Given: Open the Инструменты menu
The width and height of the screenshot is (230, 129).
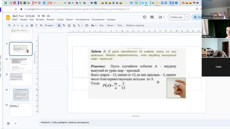Looking at the screenshot, I should coord(82,19).
